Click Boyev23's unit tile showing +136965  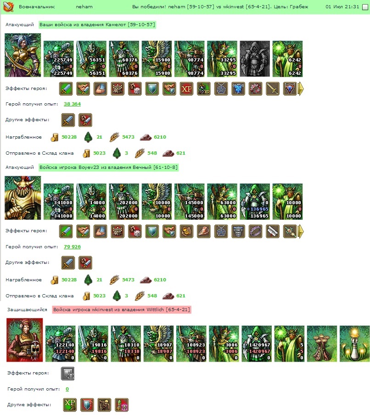point(255,201)
